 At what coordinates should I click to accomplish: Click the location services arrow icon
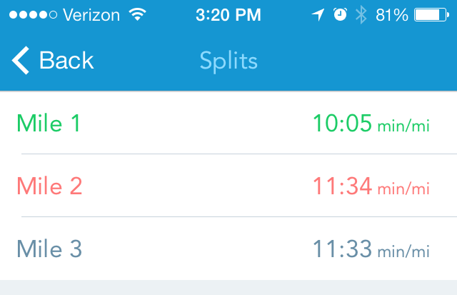pyautogui.click(x=318, y=14)
